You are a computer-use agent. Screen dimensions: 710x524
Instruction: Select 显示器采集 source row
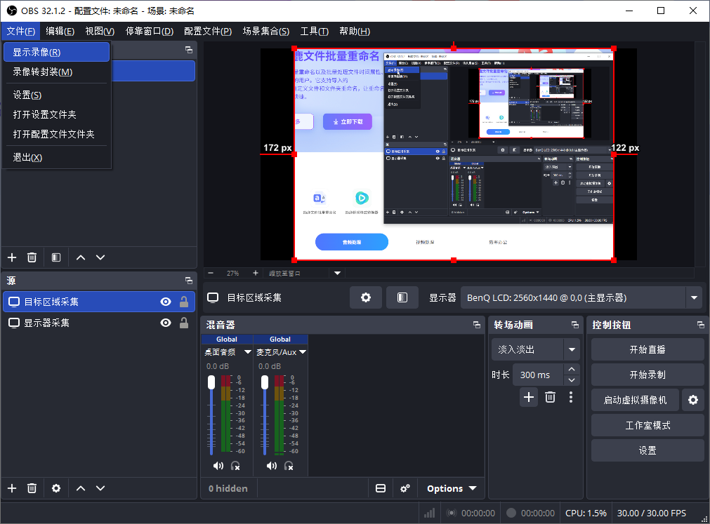[99, 323]
